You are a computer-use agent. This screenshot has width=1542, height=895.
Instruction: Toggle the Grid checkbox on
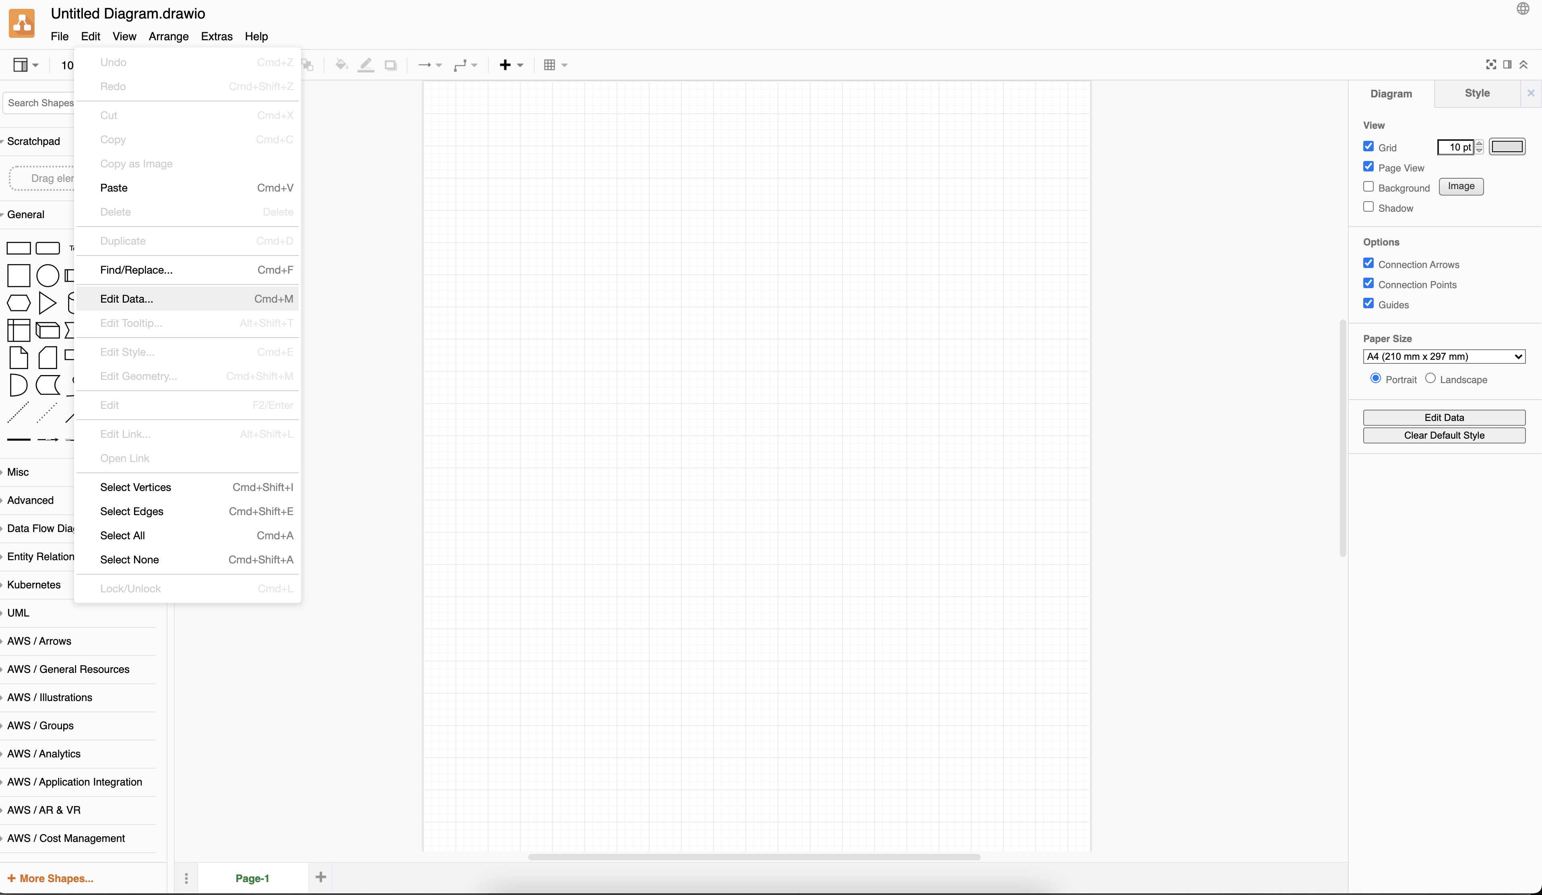(x=1368, y=146)
